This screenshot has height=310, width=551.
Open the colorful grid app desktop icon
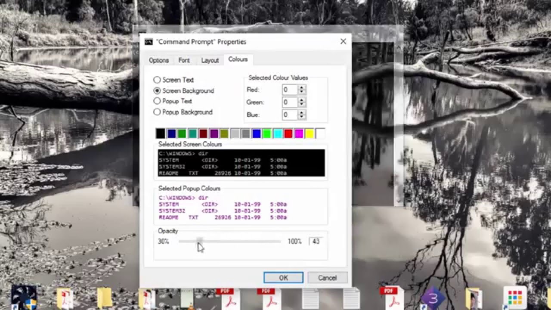[x=515, y=298]
